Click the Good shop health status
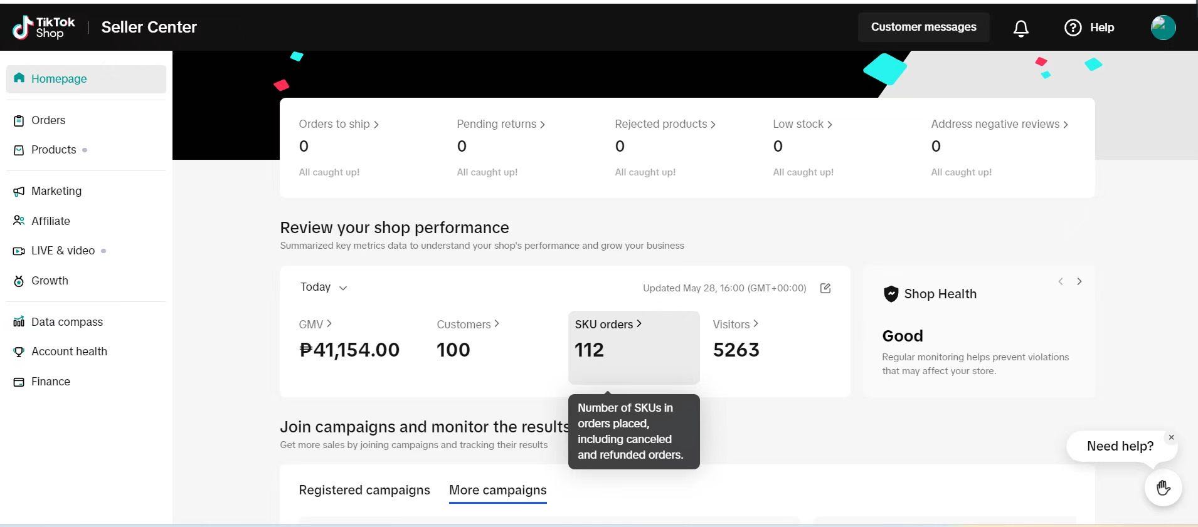The height and width of the screenshot is (527, 1198). [903, 336]
